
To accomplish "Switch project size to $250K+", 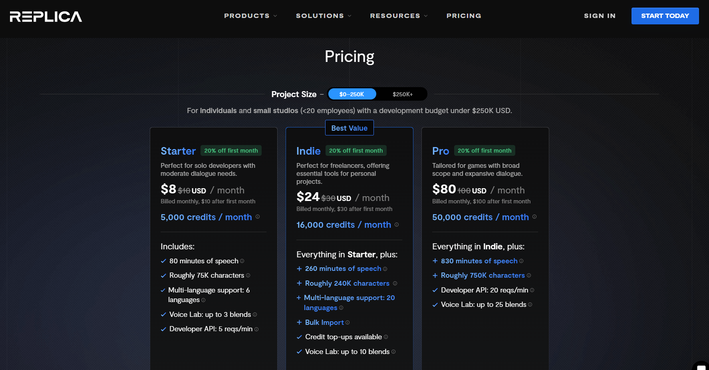I will [x=402, y=94].
